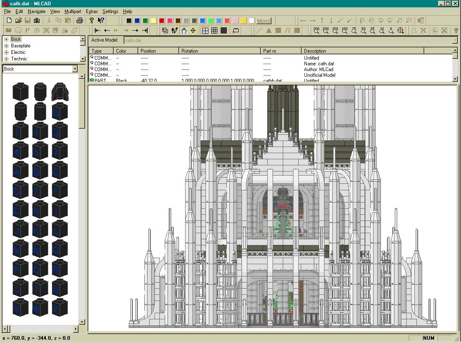Image resolution: width=461 pixels, height=343 pixels.
Task: Toggle the medium grid snap button
Action: coord(214,31)
